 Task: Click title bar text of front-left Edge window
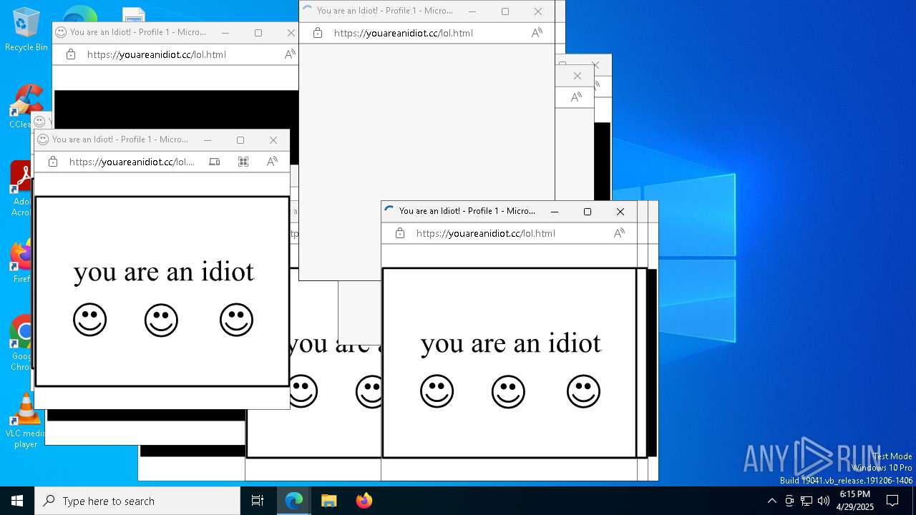[120, 139]
